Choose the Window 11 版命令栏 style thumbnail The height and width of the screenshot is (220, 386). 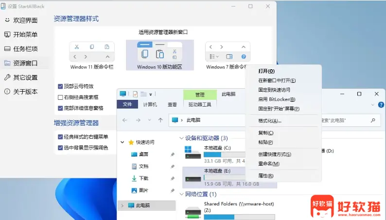pos(92,56)
